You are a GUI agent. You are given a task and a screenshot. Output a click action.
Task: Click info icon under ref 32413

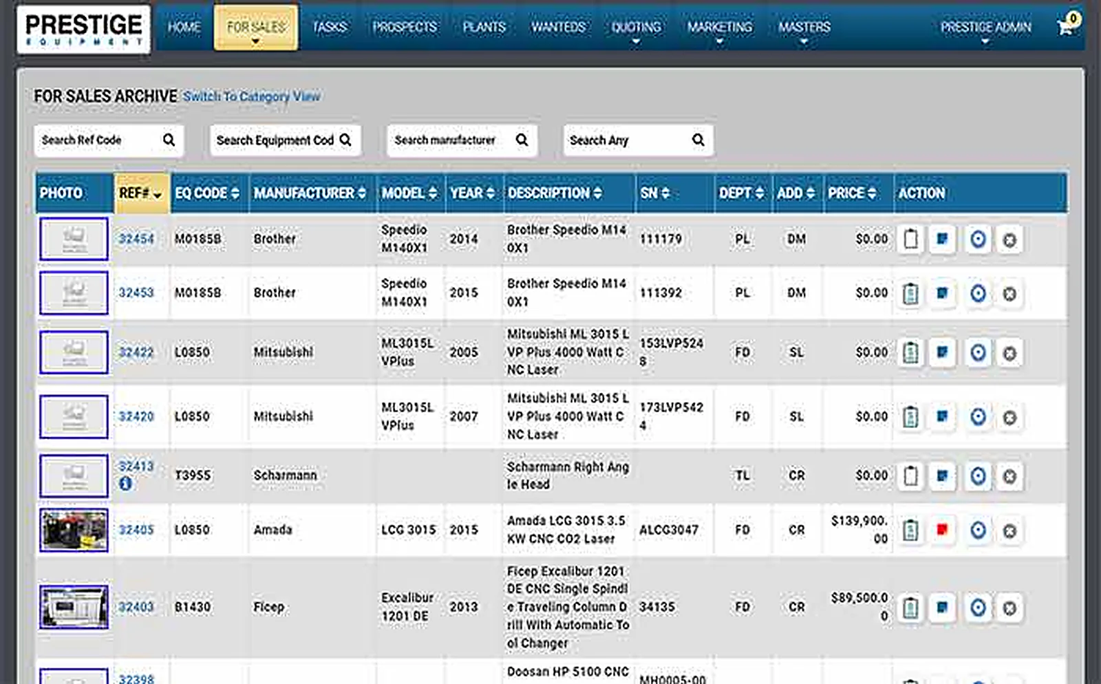[x=125, y=484]
